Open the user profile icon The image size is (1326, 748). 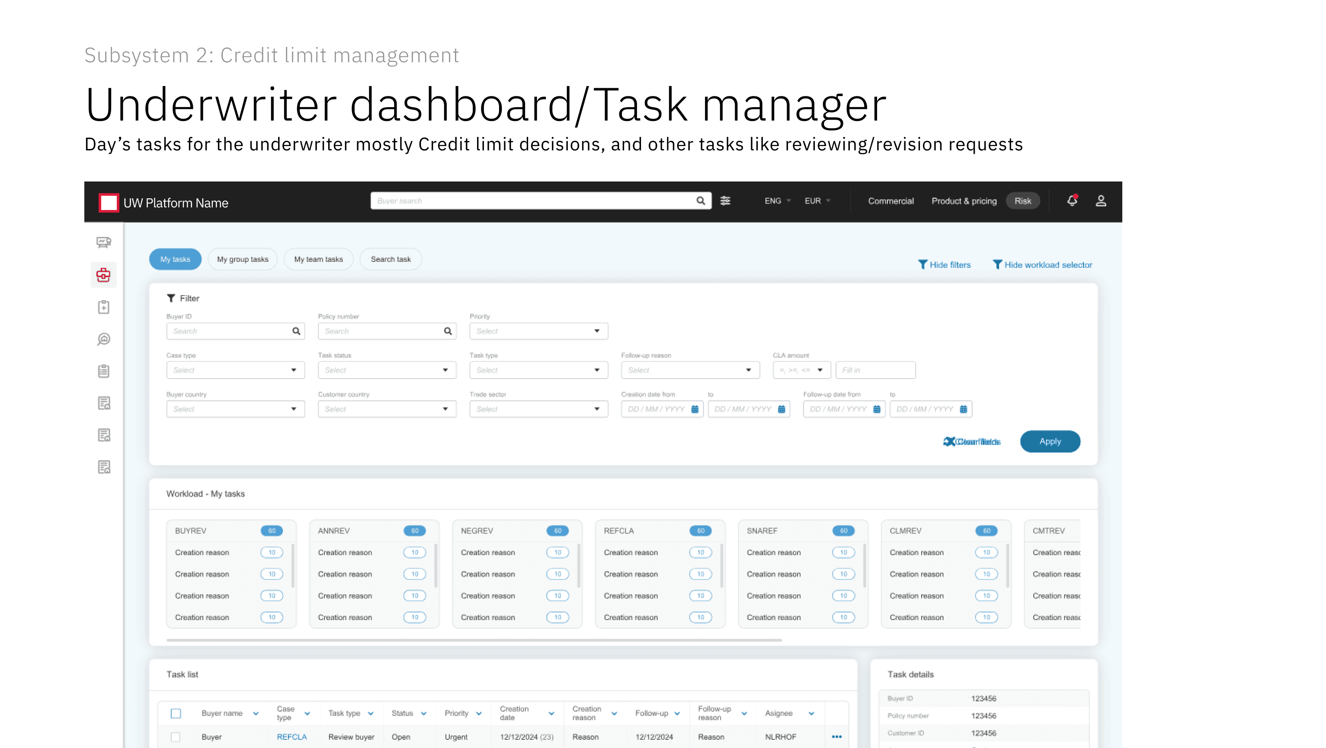click(x=1101, y=201)
